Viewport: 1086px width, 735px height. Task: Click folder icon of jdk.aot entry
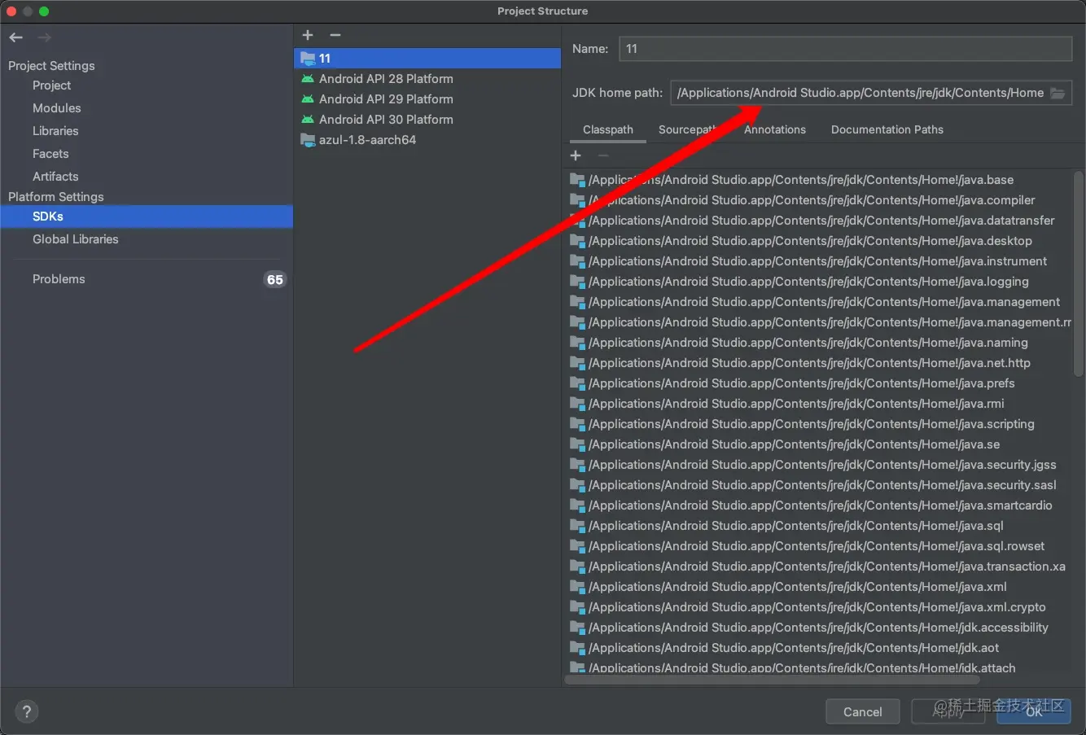tap(577, 648)
